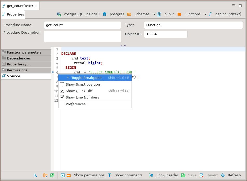The image size is (247, 181).
Task: Click the Refresh icon in bottom toolbar
Action: pos(223,175)
